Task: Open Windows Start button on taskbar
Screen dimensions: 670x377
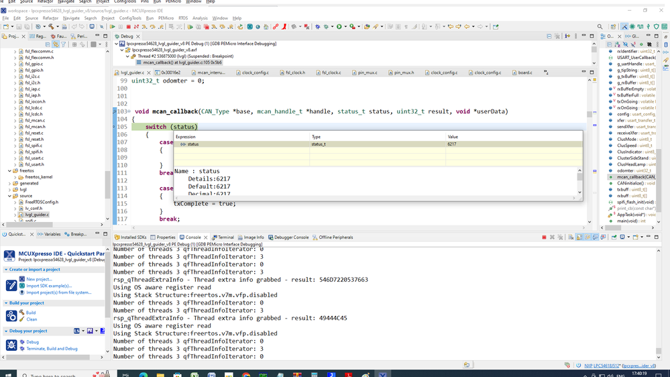Action: tap(8, 374)
